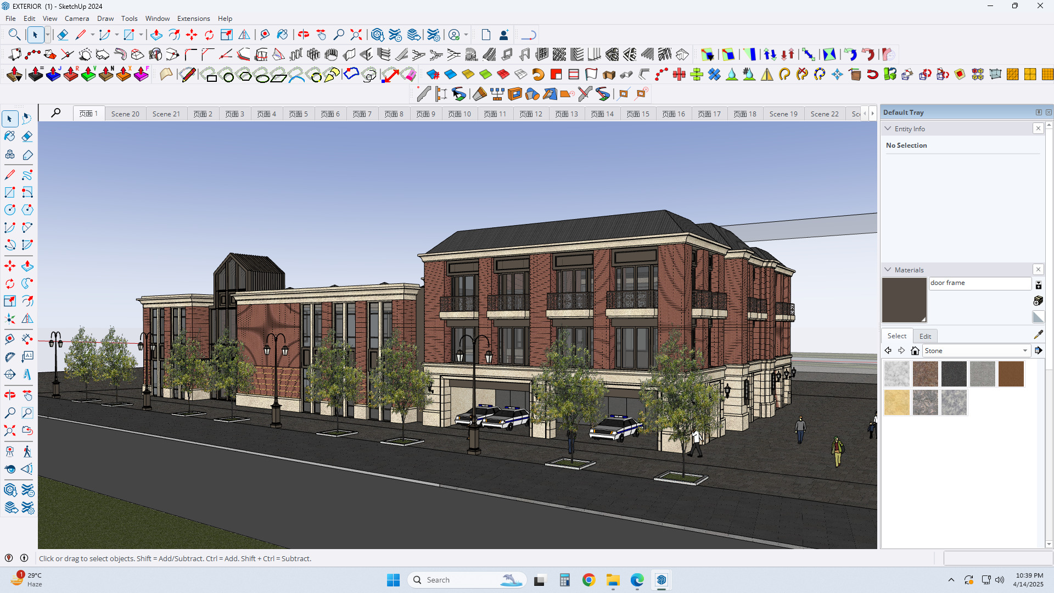Click the door frame material name field

[980, 283]
